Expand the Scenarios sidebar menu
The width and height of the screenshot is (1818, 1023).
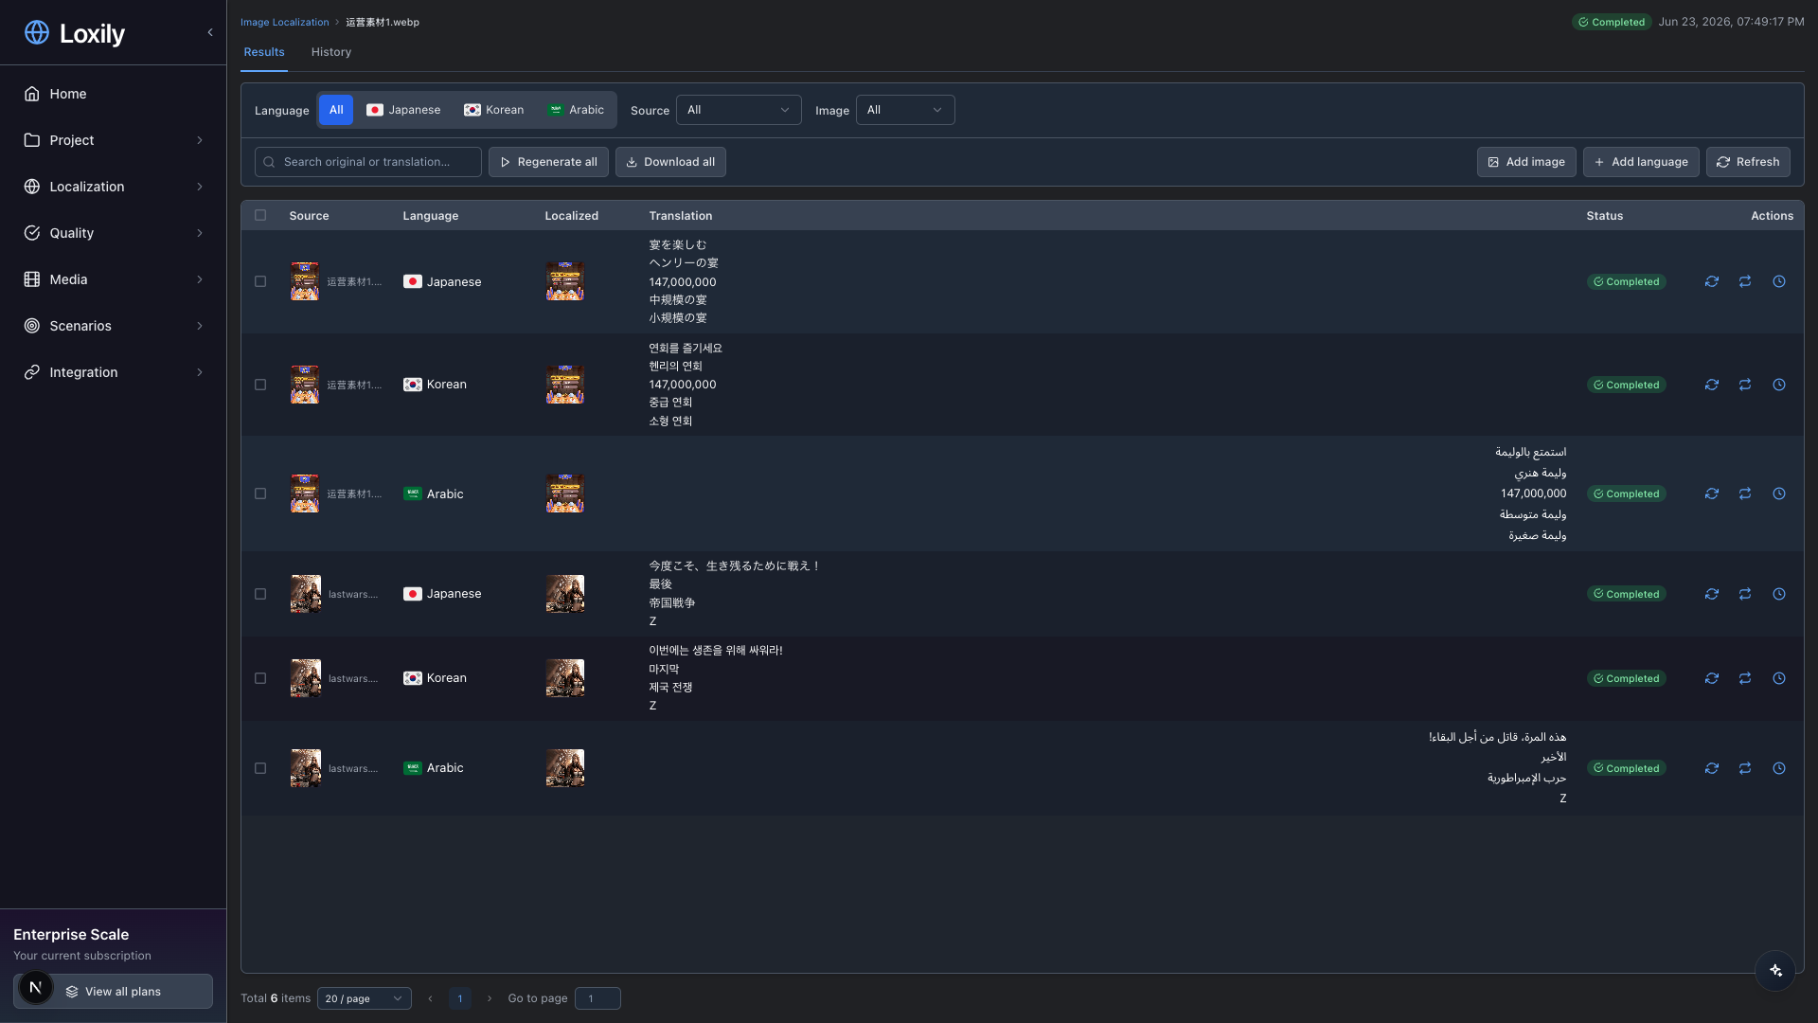point(114,326)
